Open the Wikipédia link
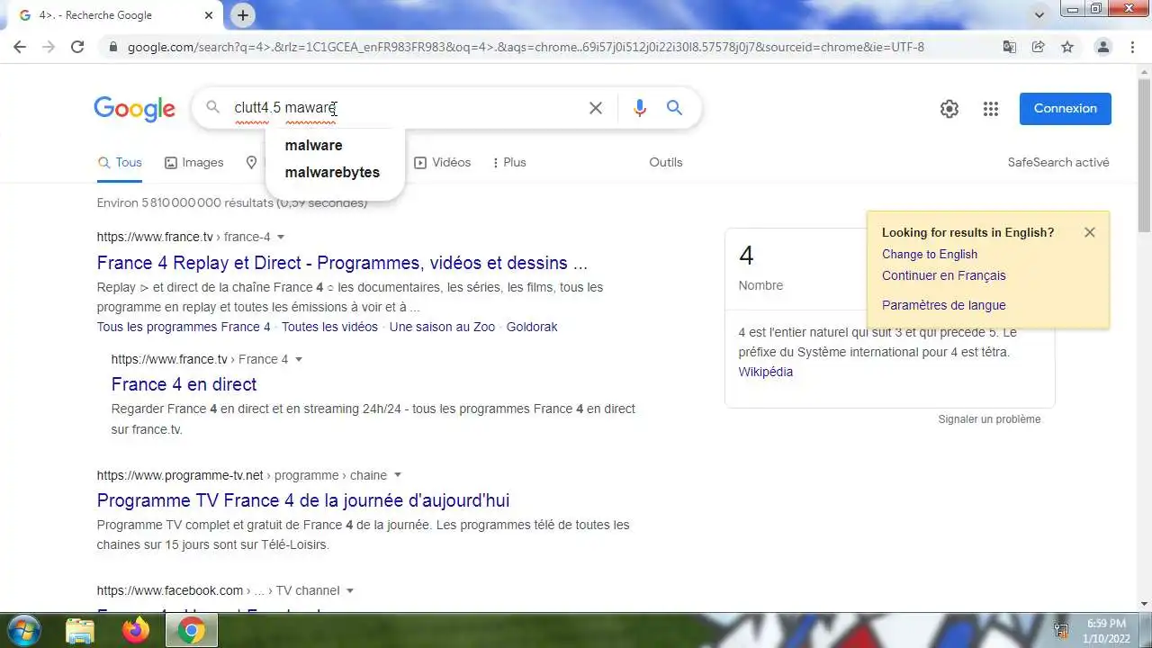Screen dimensions: 1152x648 (x=766, y=372)
